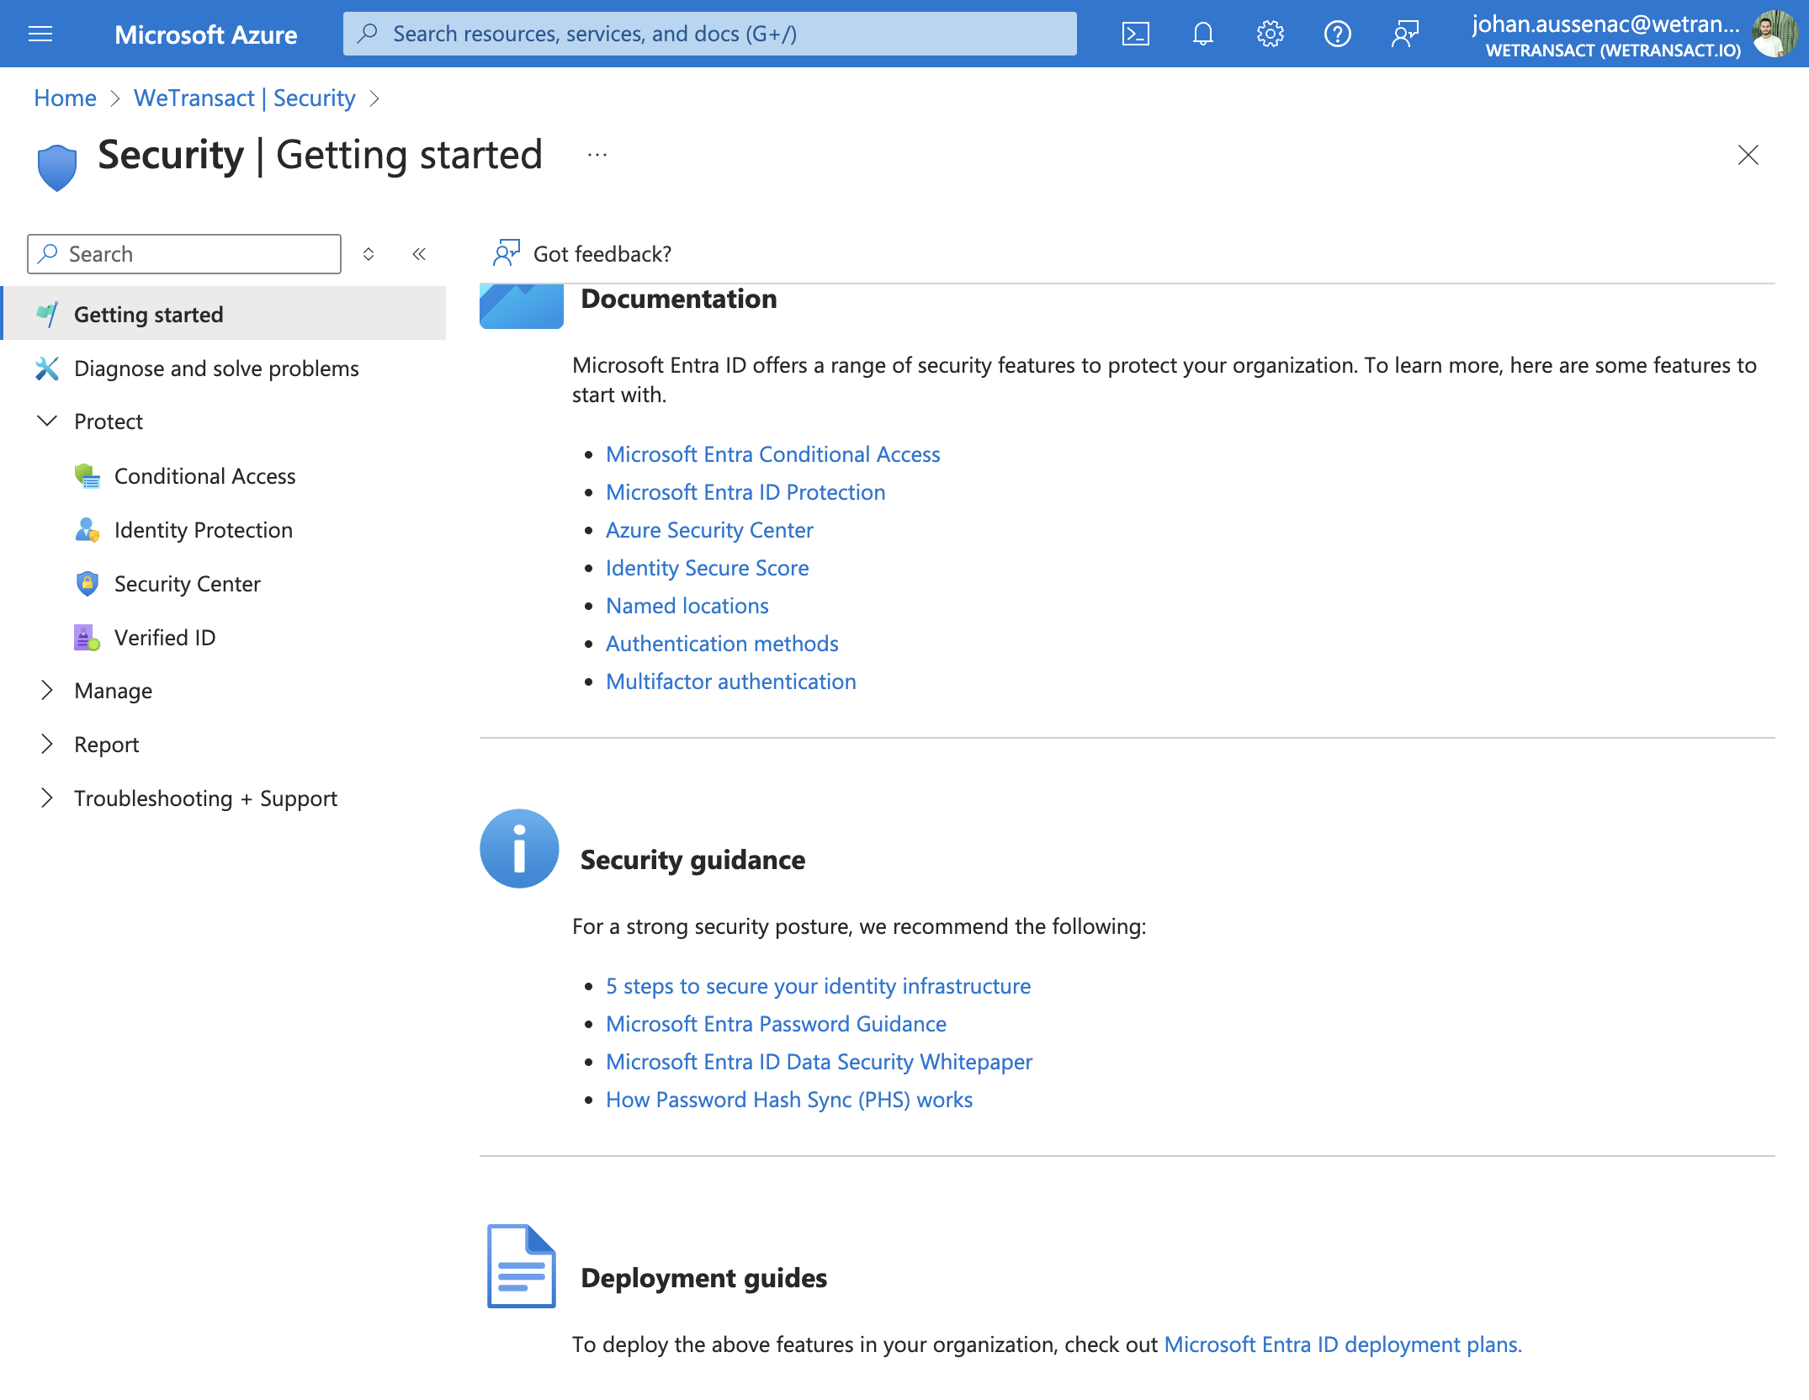Click the top bar feedback icon

1405,34
